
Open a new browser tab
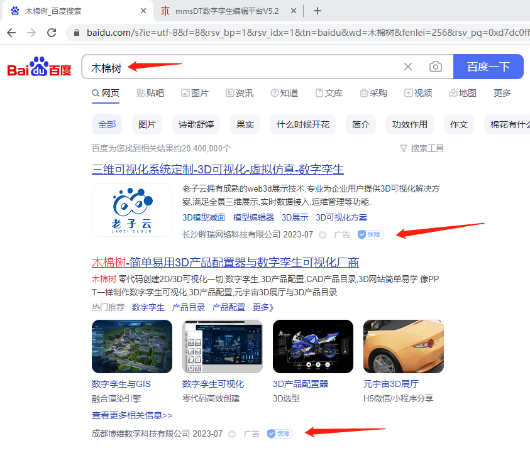(x=317, y=11)
